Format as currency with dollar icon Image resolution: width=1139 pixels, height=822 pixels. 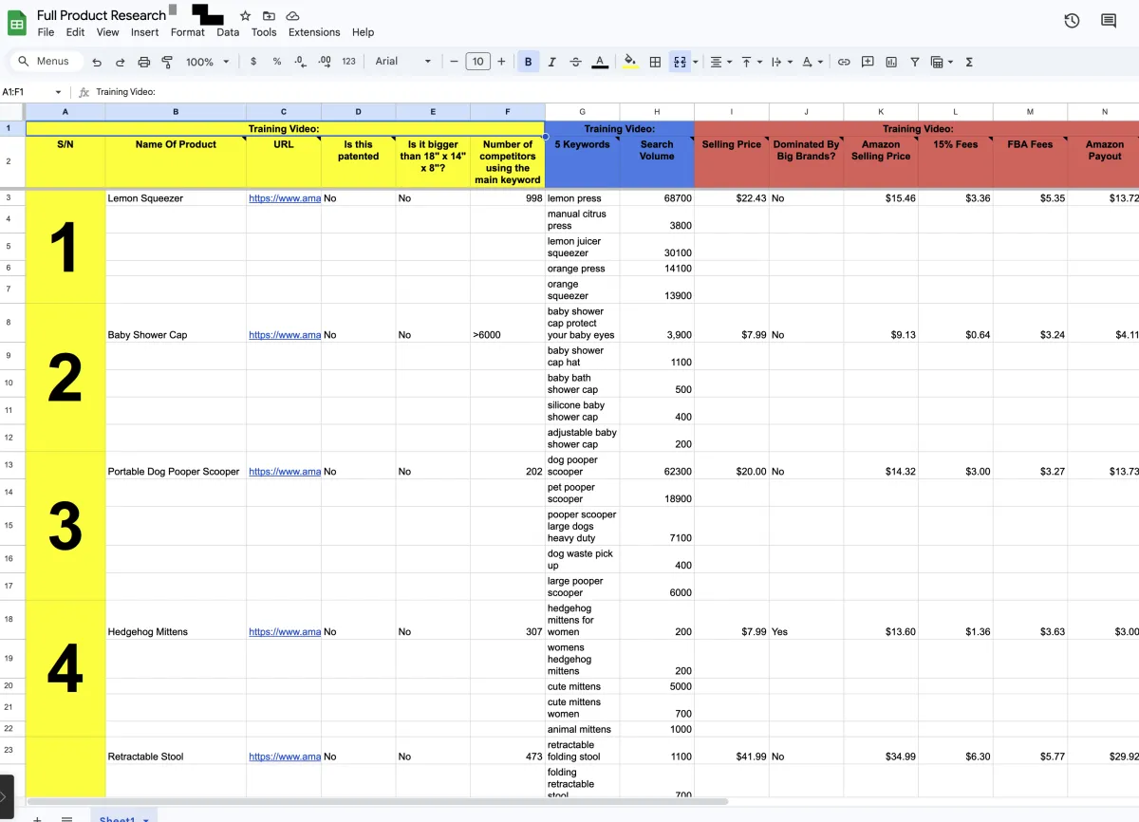point(253,62)
